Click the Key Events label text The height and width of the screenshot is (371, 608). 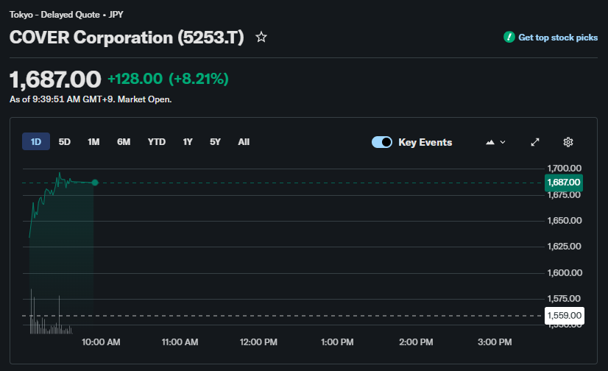[x=425, y=142]
